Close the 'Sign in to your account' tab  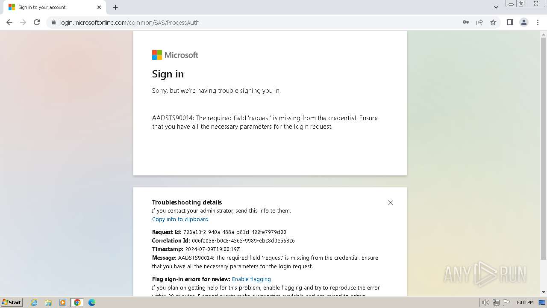tap(99, 7)
